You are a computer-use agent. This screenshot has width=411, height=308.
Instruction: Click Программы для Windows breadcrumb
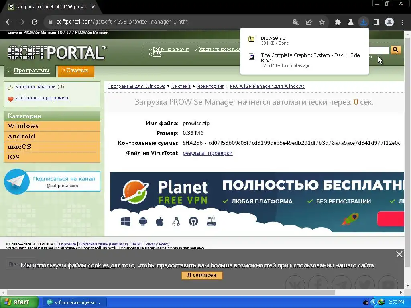pyautogui.click(x=136, y=87)
